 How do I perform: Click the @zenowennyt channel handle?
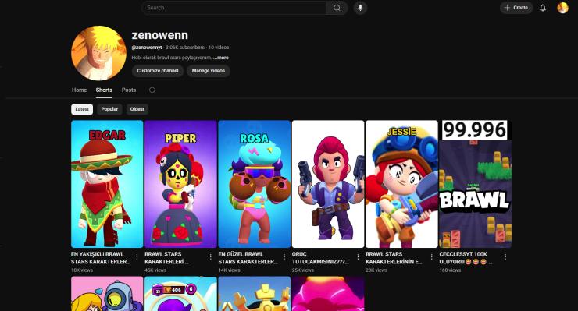147,48
